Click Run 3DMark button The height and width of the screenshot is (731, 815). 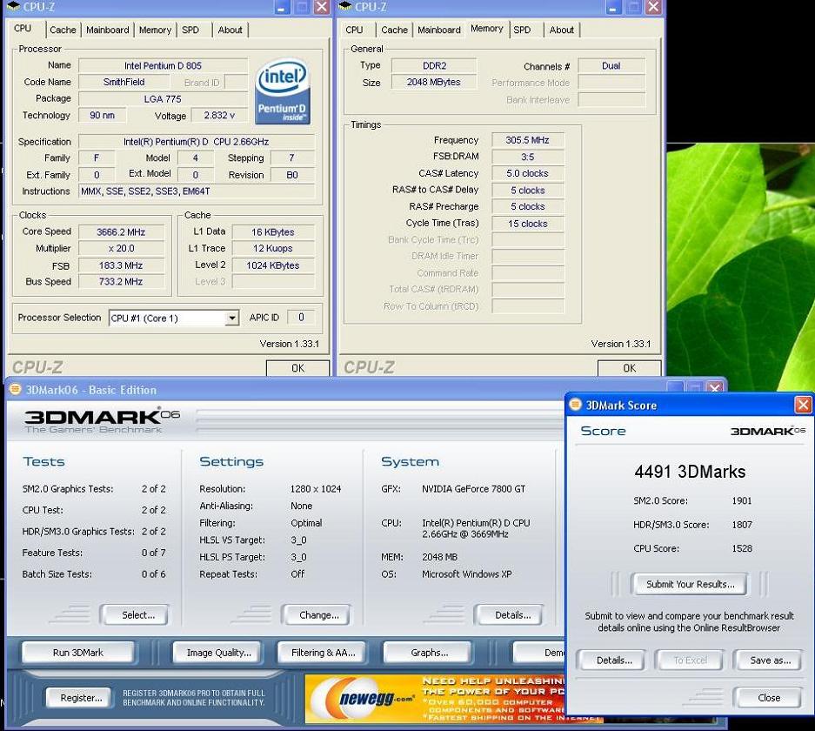[78, 653]
